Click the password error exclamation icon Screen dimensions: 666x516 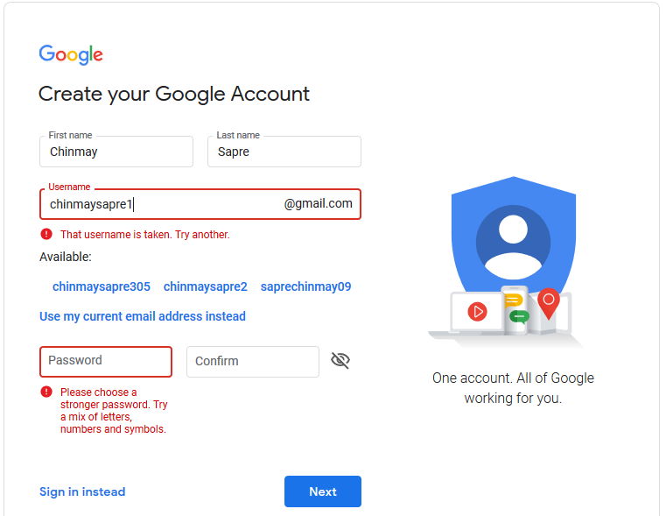pyautogui.click(x=46, y=392)
